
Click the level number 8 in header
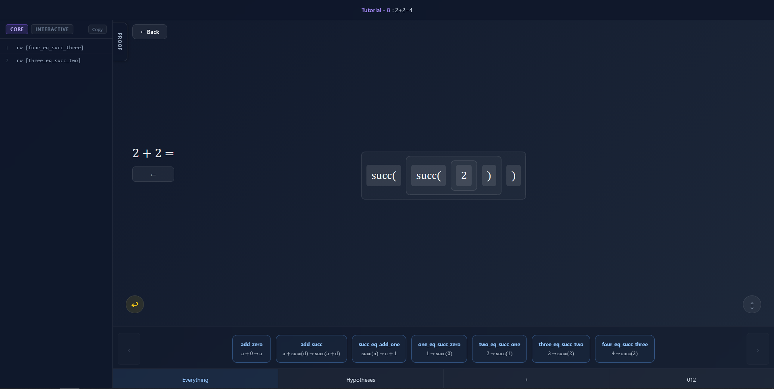[x=389, y=10]
